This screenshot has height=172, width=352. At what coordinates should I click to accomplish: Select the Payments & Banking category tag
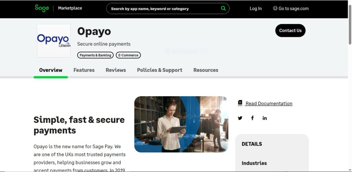(x=96, y=55)
